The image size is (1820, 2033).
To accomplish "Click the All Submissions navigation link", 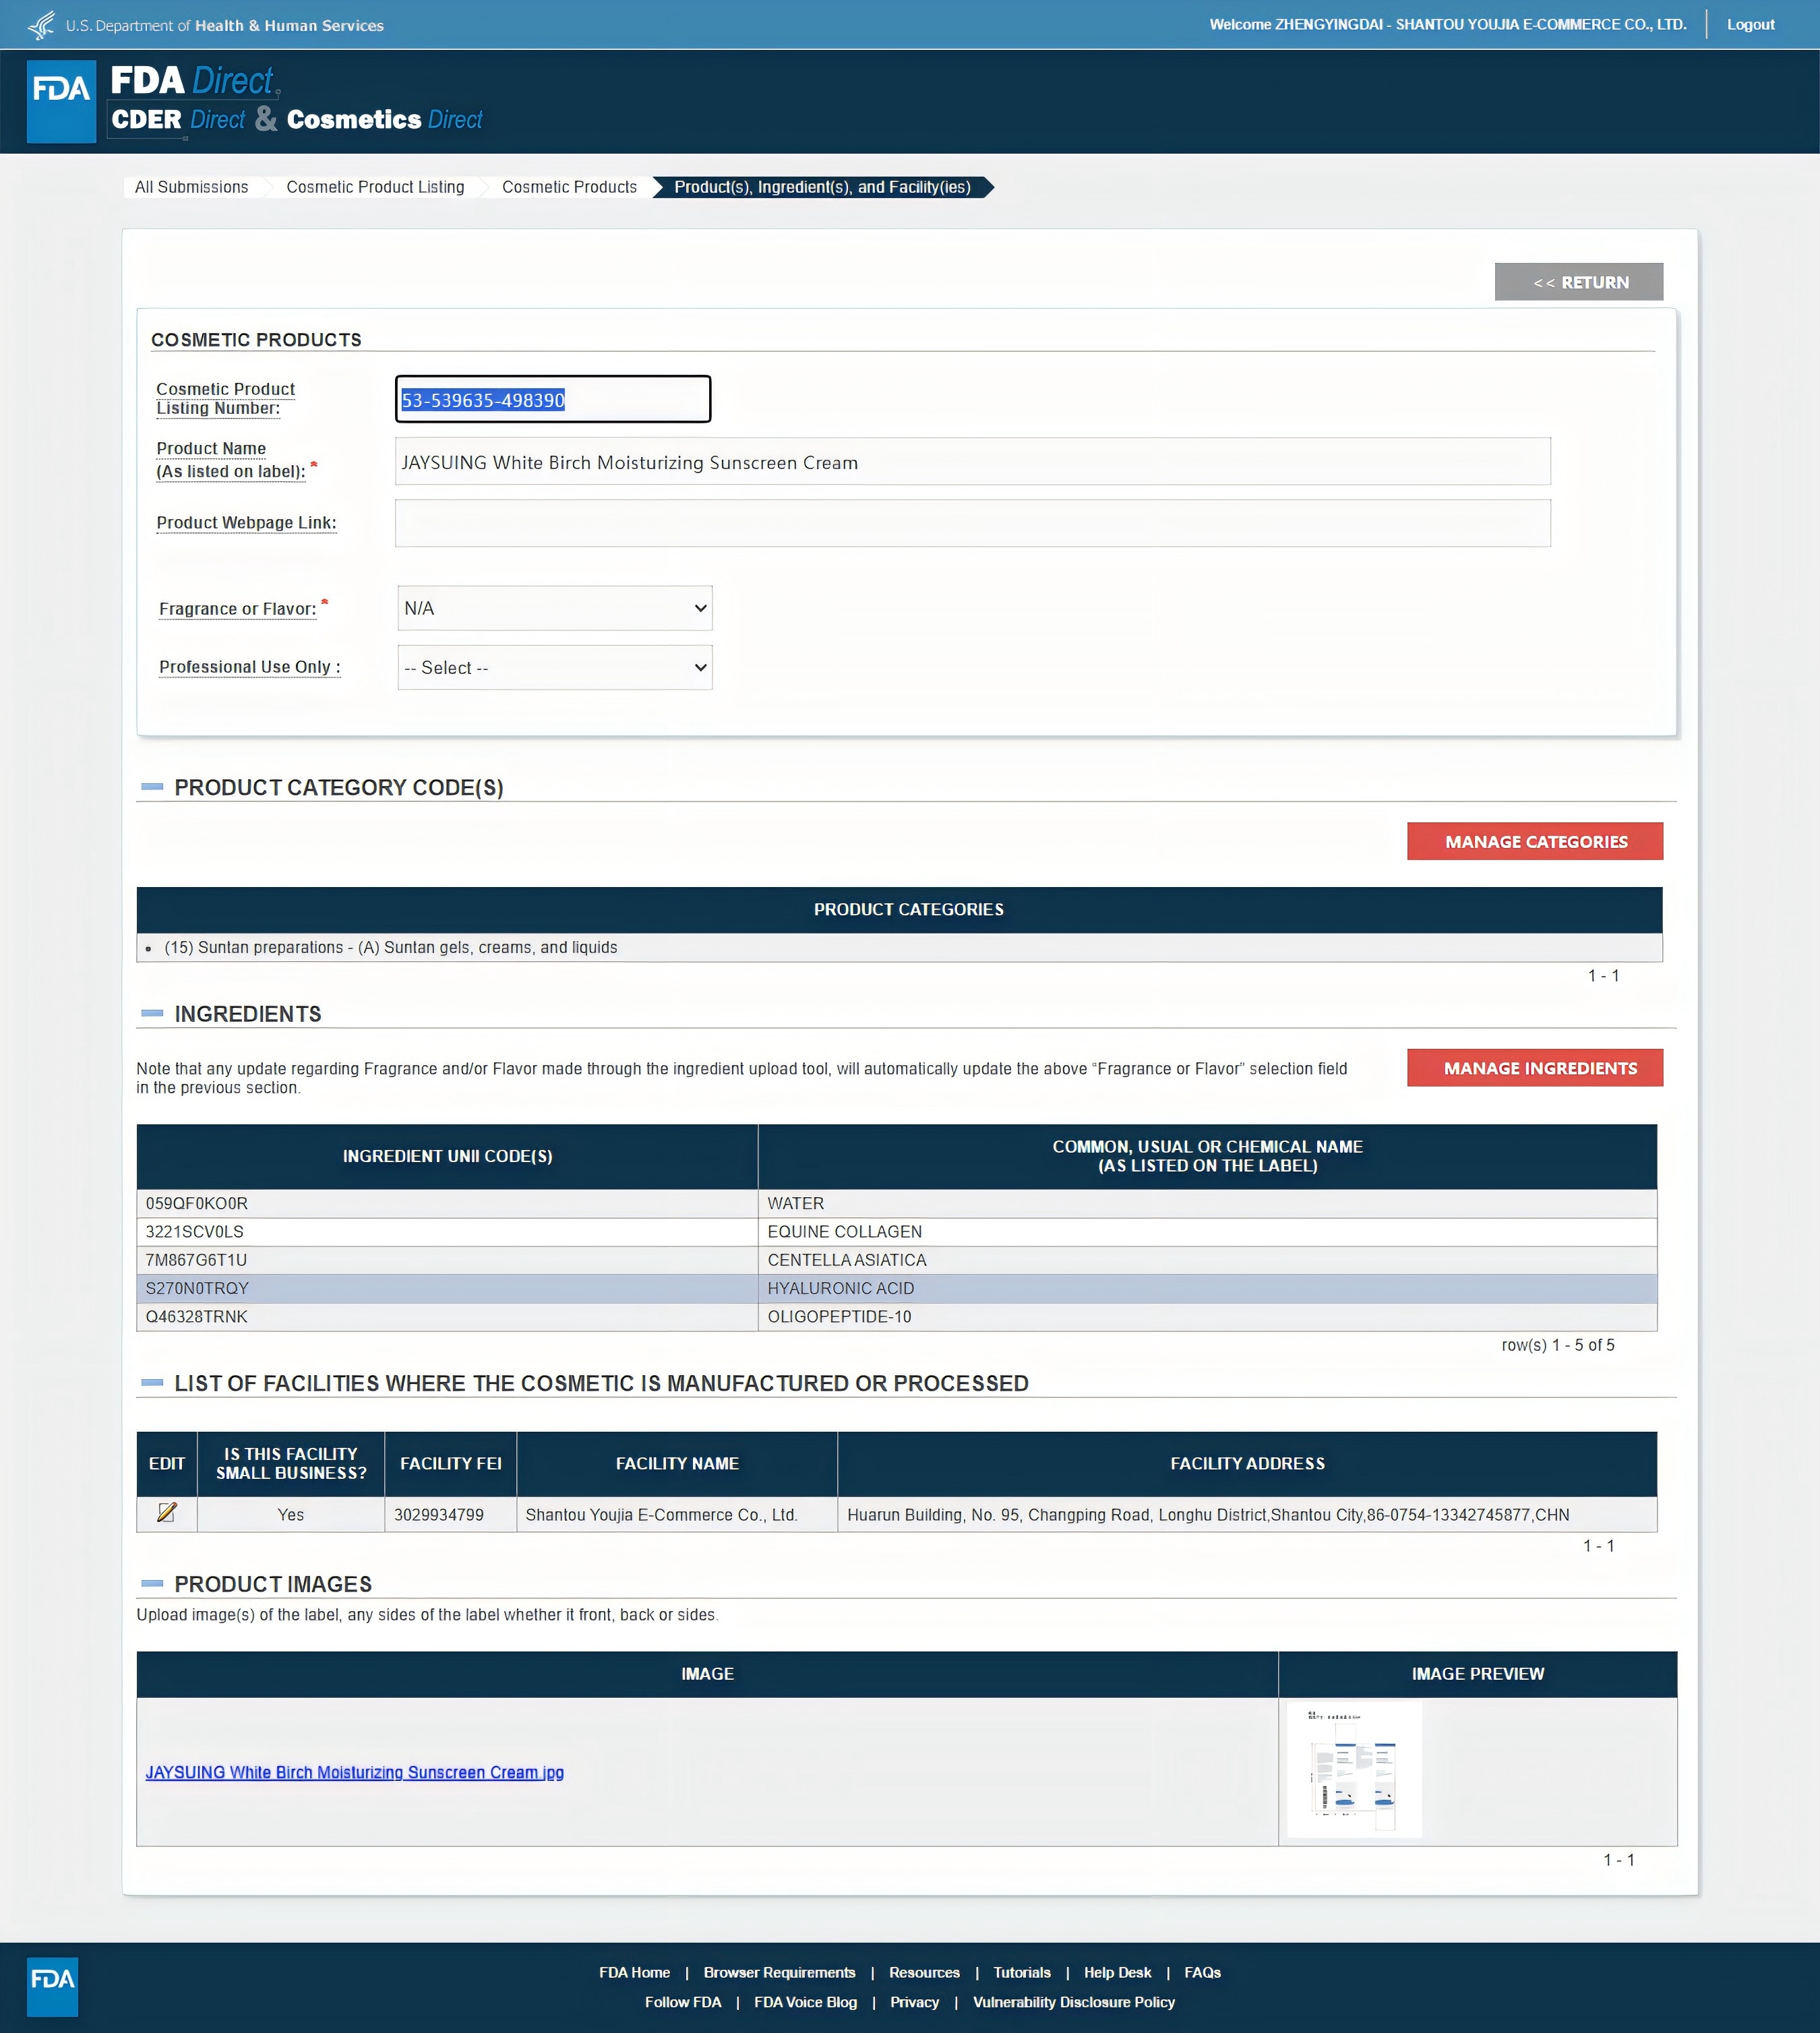I will 191,186.
